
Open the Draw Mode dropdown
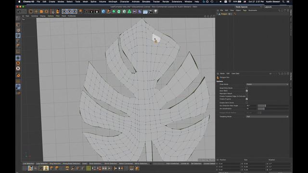pyautogui.click(x=267, y=85)
